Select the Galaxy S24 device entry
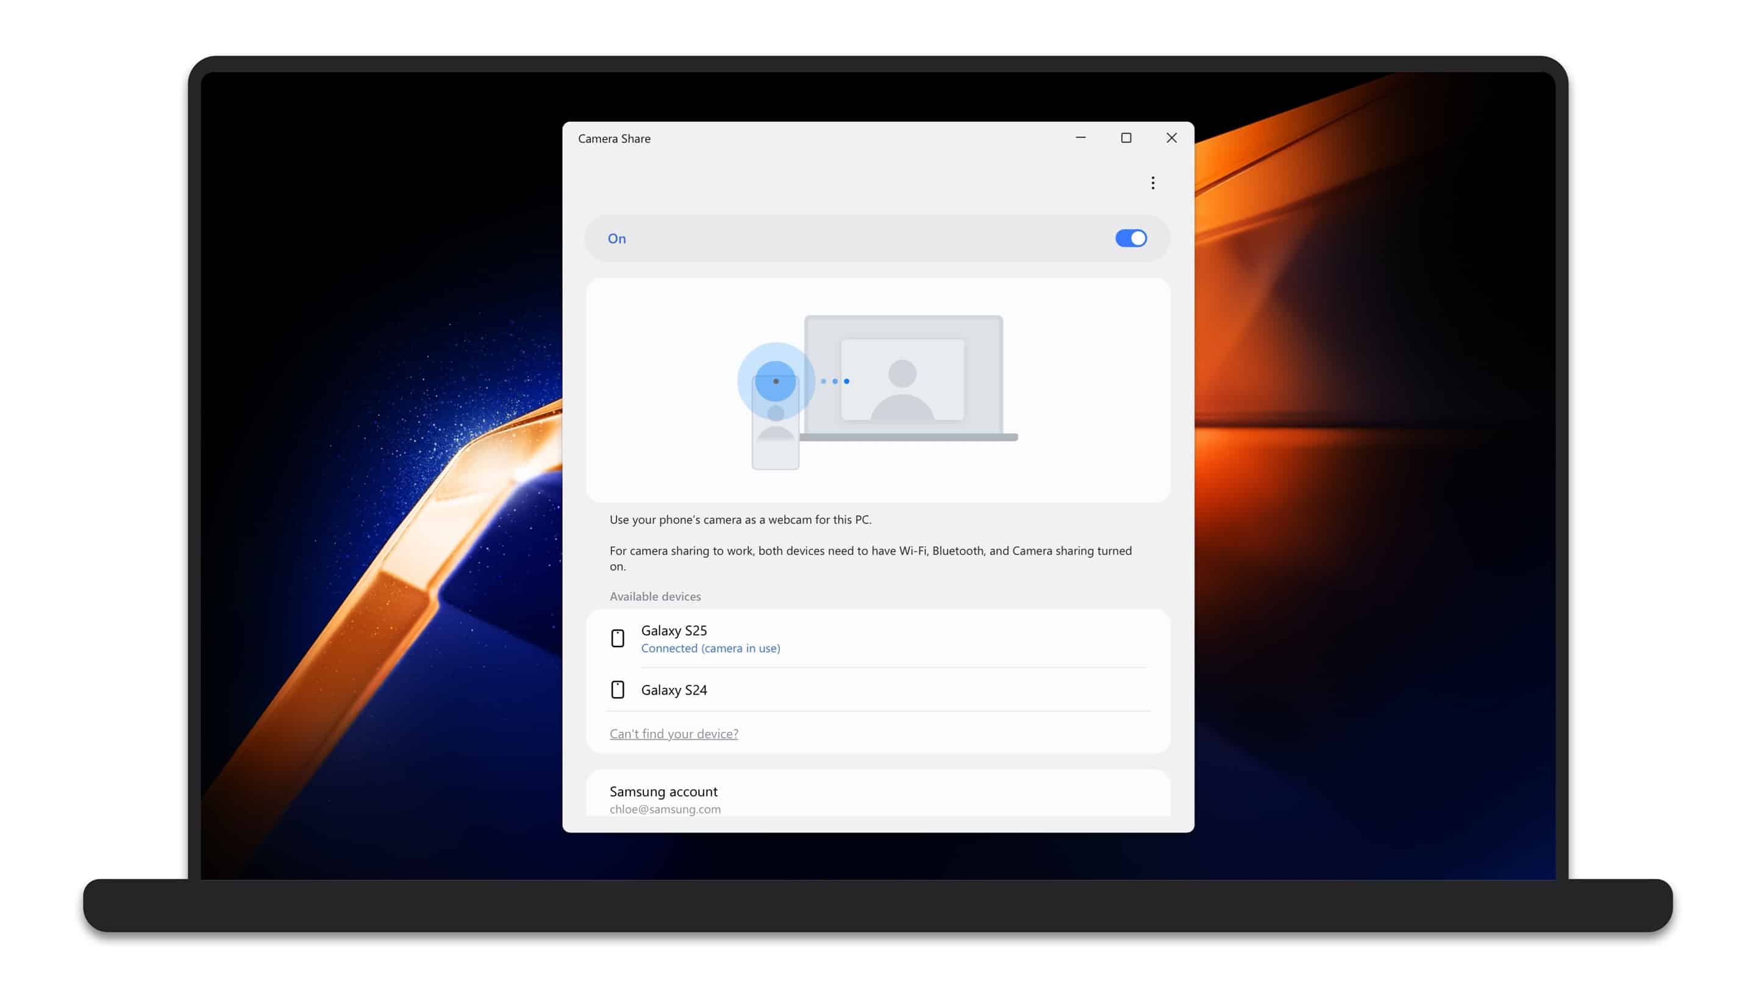Viewport: 1756px width, 988px height. click(674, 689)
